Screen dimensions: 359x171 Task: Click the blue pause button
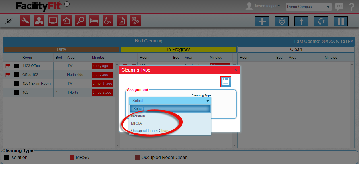(340, 21)
